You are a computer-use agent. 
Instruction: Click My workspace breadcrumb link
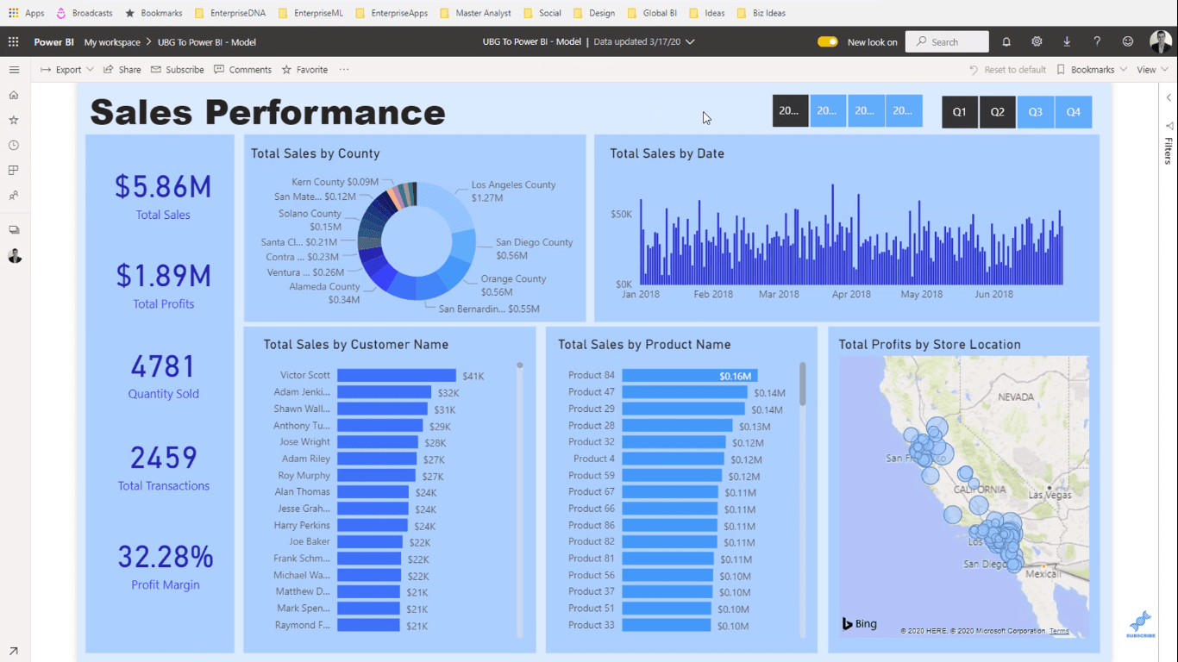click(x=112, y=41)
